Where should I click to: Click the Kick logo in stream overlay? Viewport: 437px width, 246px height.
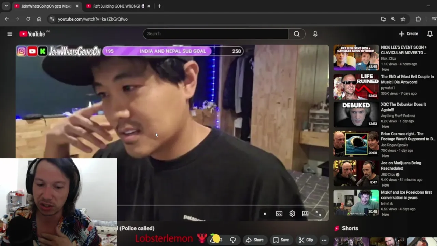42,51
